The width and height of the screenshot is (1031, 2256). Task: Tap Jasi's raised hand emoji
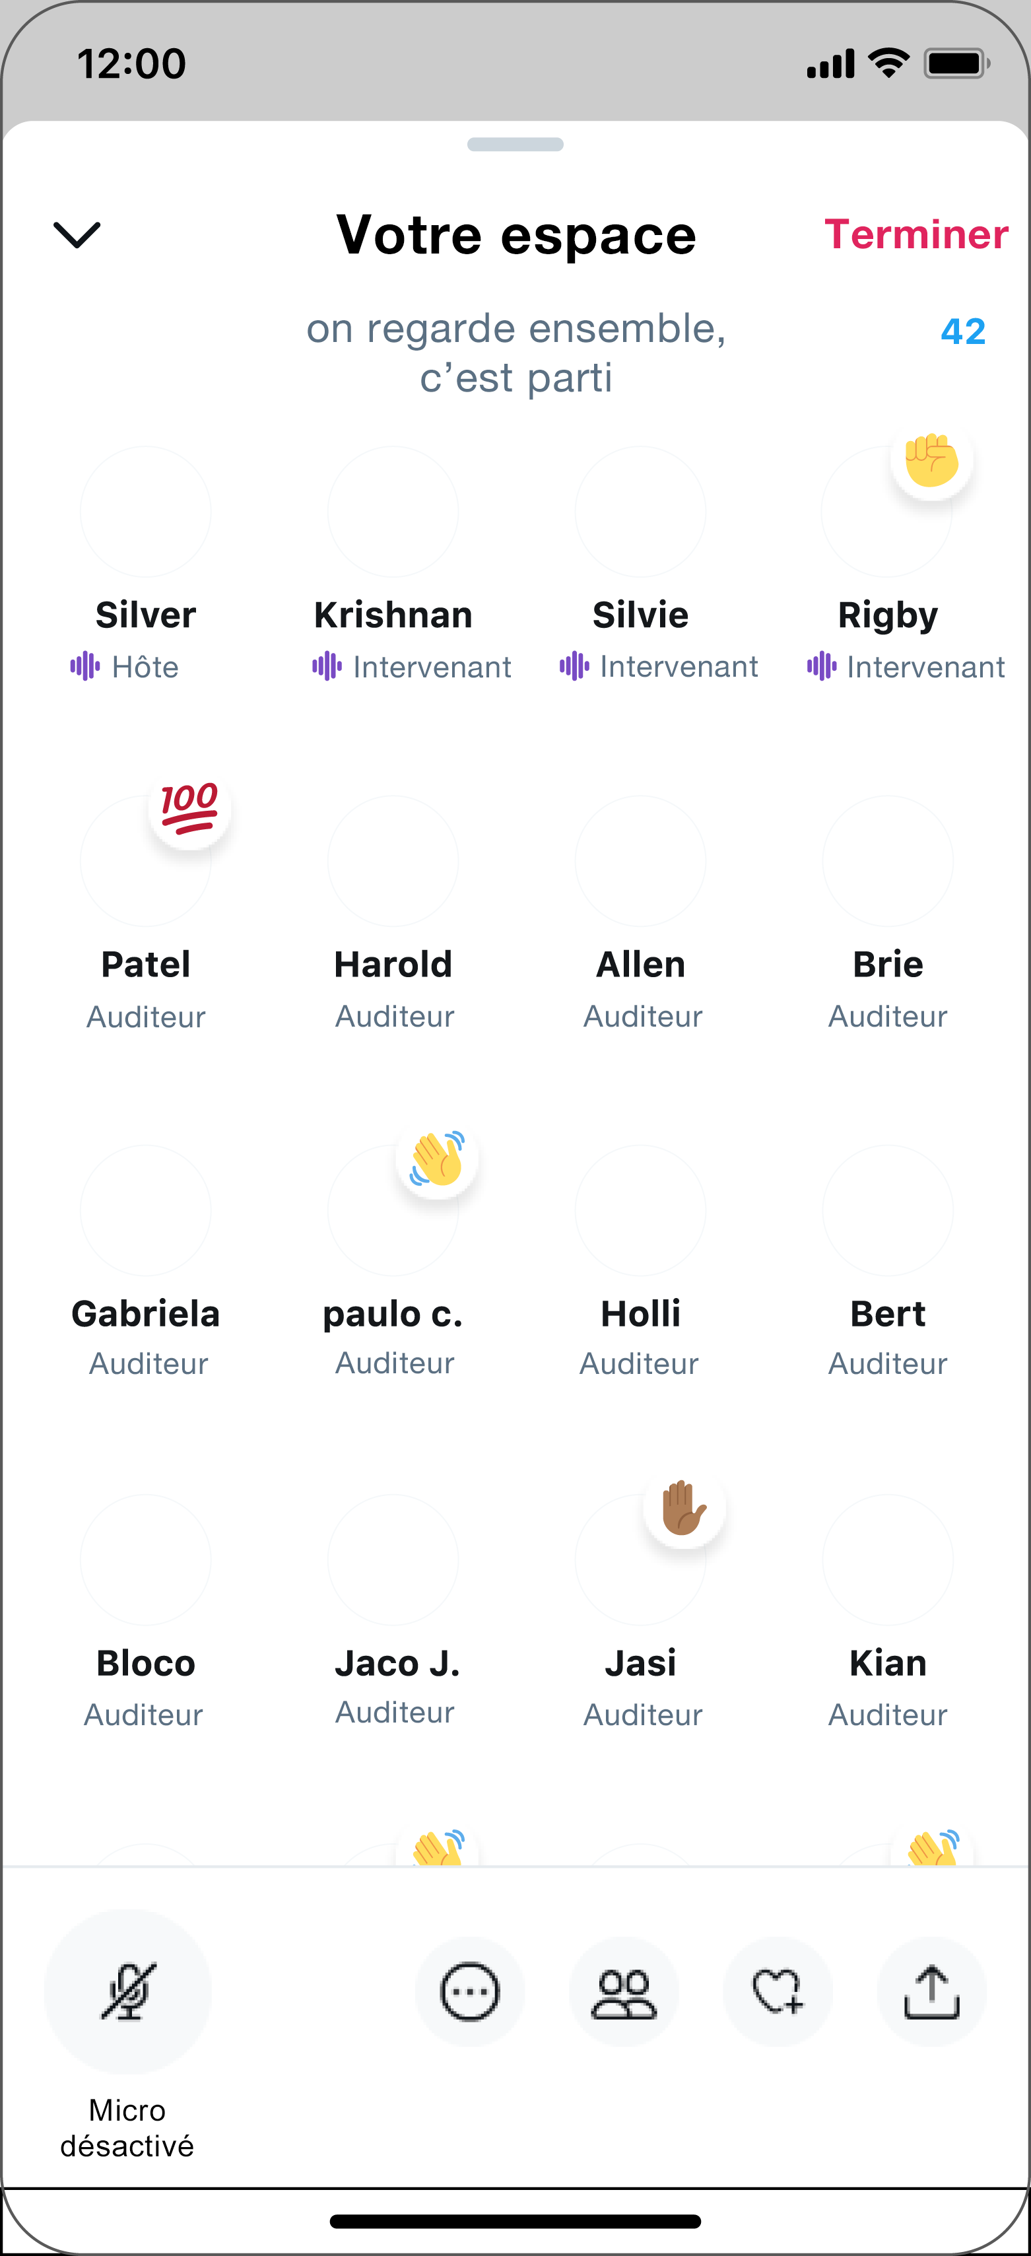click(x=684, y=1507)
